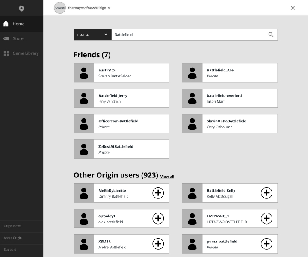Image resolution: width=308 pixels, height=257 pixels.
Task: Open About Origin link
Action: click(x=13, y=238)
